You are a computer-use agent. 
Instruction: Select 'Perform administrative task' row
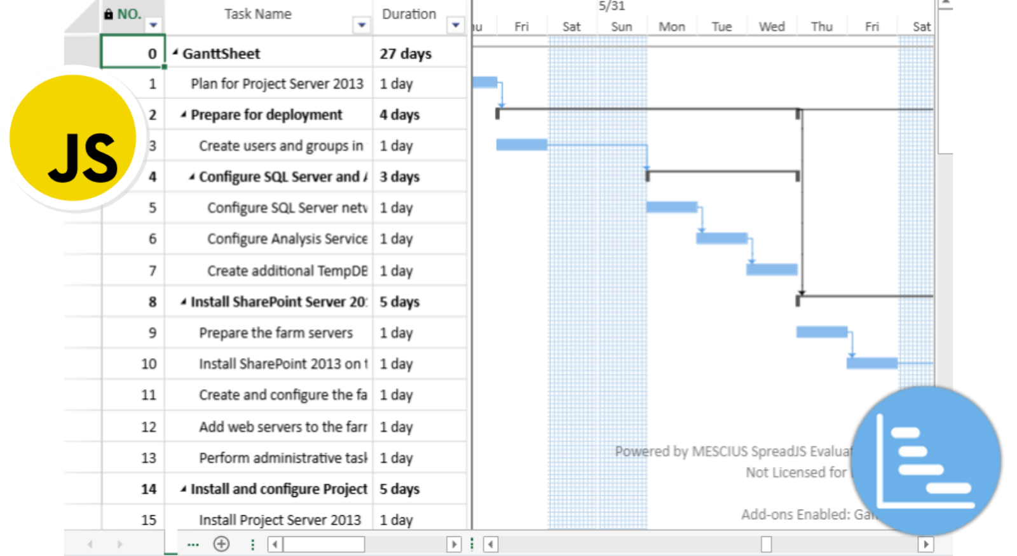[283, 458]
